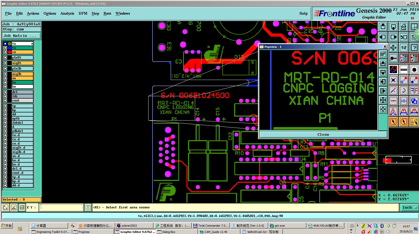The width and height of the screenshot is (419, 234).
Task: Open the Help dropdown menu
Action: [x=304, y=13]
